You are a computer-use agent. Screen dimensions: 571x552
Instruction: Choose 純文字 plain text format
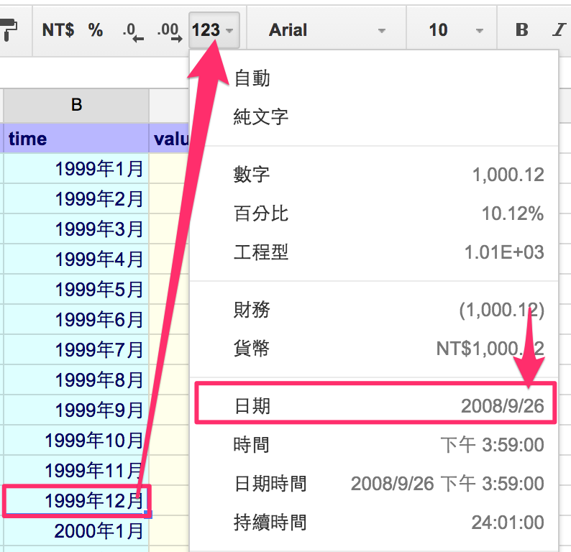tap(374, 117)
